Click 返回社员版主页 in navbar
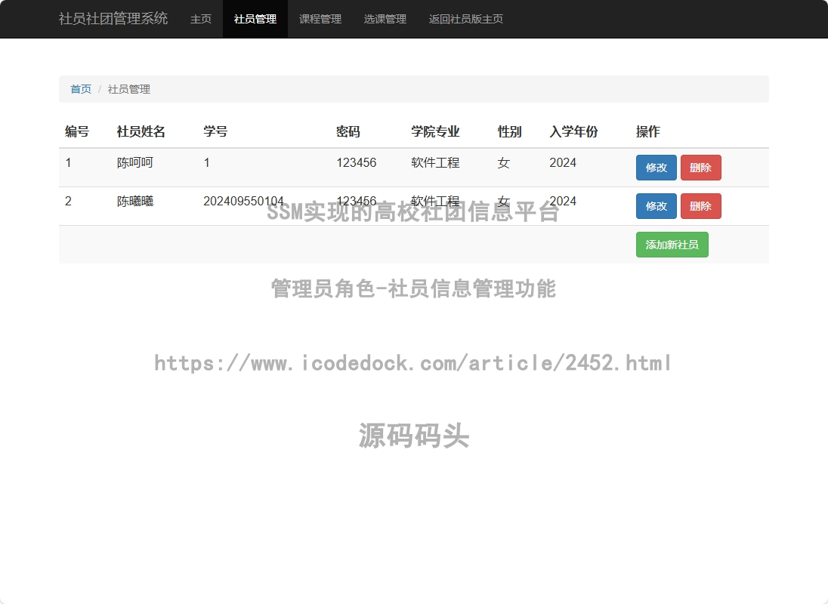 click(x=465, y=19)
